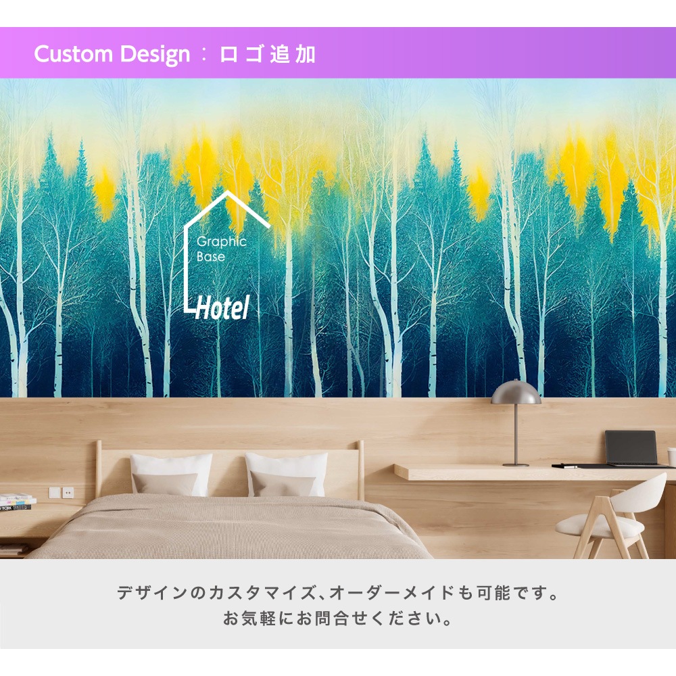Screen dimensions: 676x676
Task: Click the Custom Design heading text
Action: pos(112,54)
